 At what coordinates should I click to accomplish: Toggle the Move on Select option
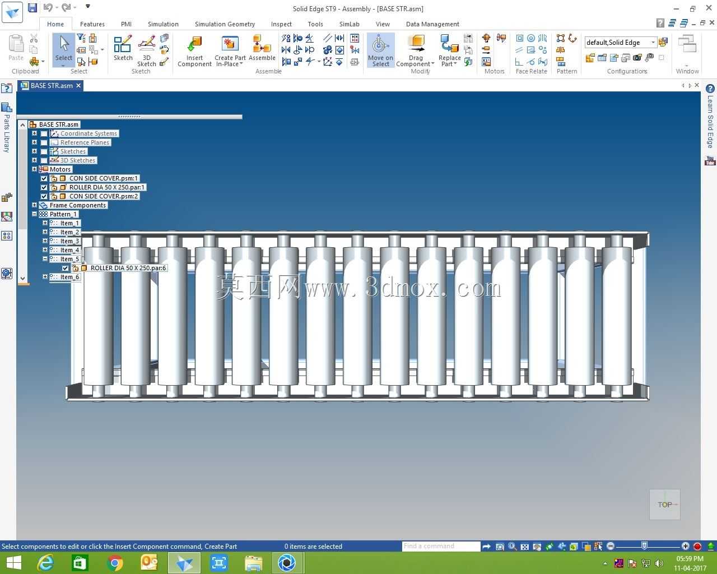coord(381,50)
